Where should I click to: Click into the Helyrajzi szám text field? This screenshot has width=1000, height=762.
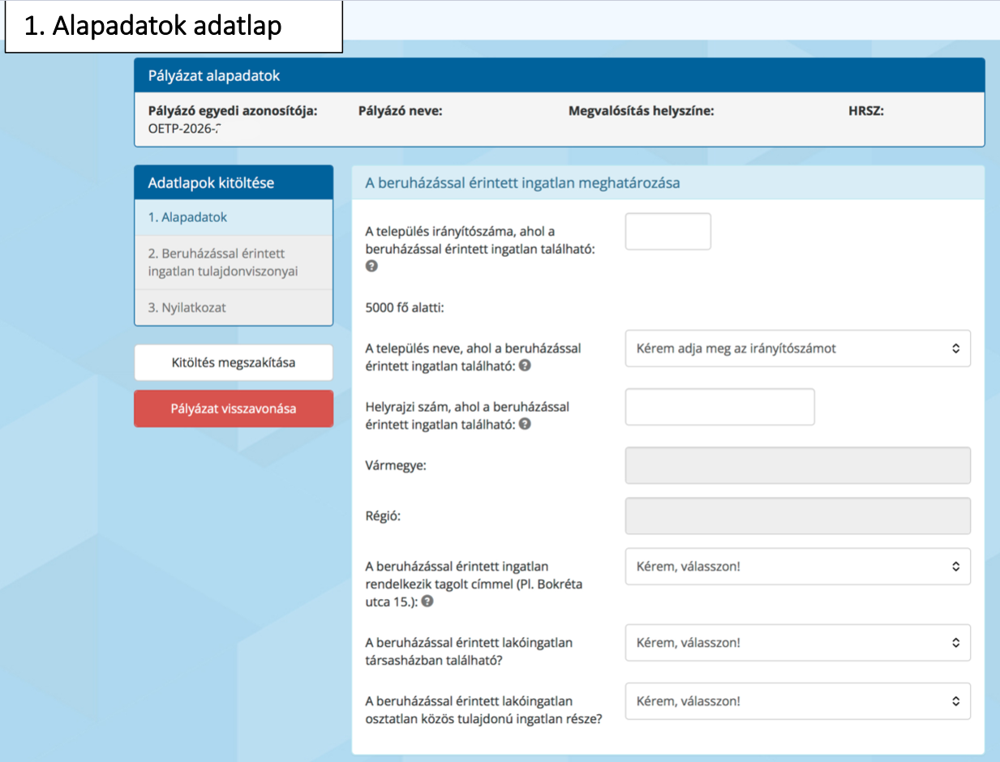(719, 407)
